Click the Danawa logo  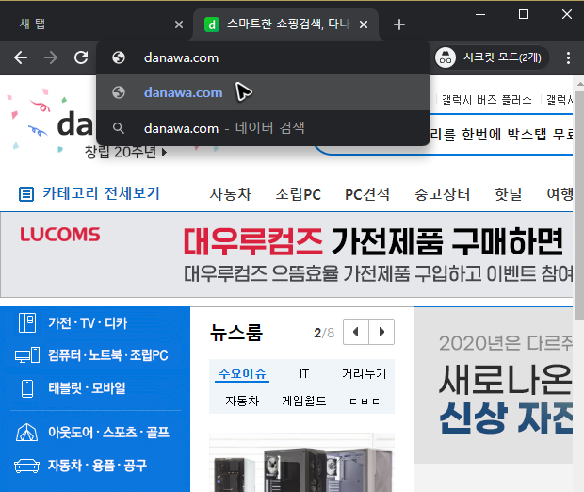click(74, 124)
